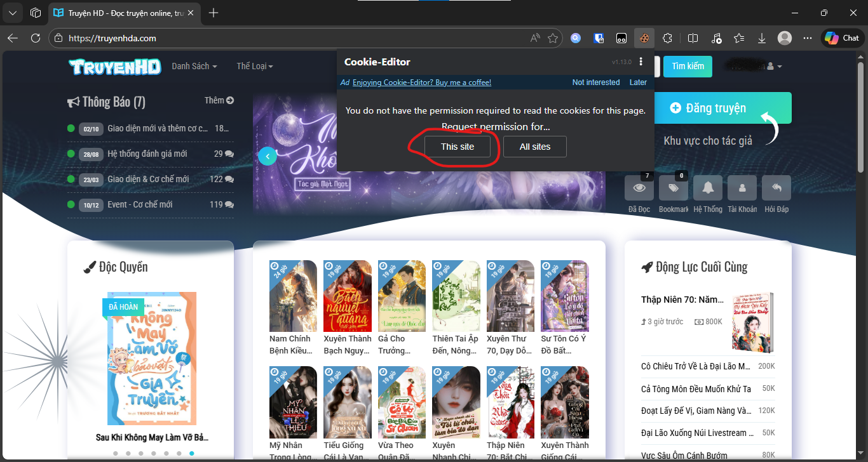This screenshot has width=868, height=462.
Task: Open the Bookmark tag icon
Action: (674, 188)
